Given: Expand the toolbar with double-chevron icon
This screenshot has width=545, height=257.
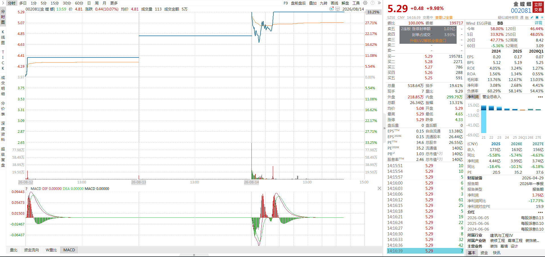Looking at the screenshot, I should point(379,3).
